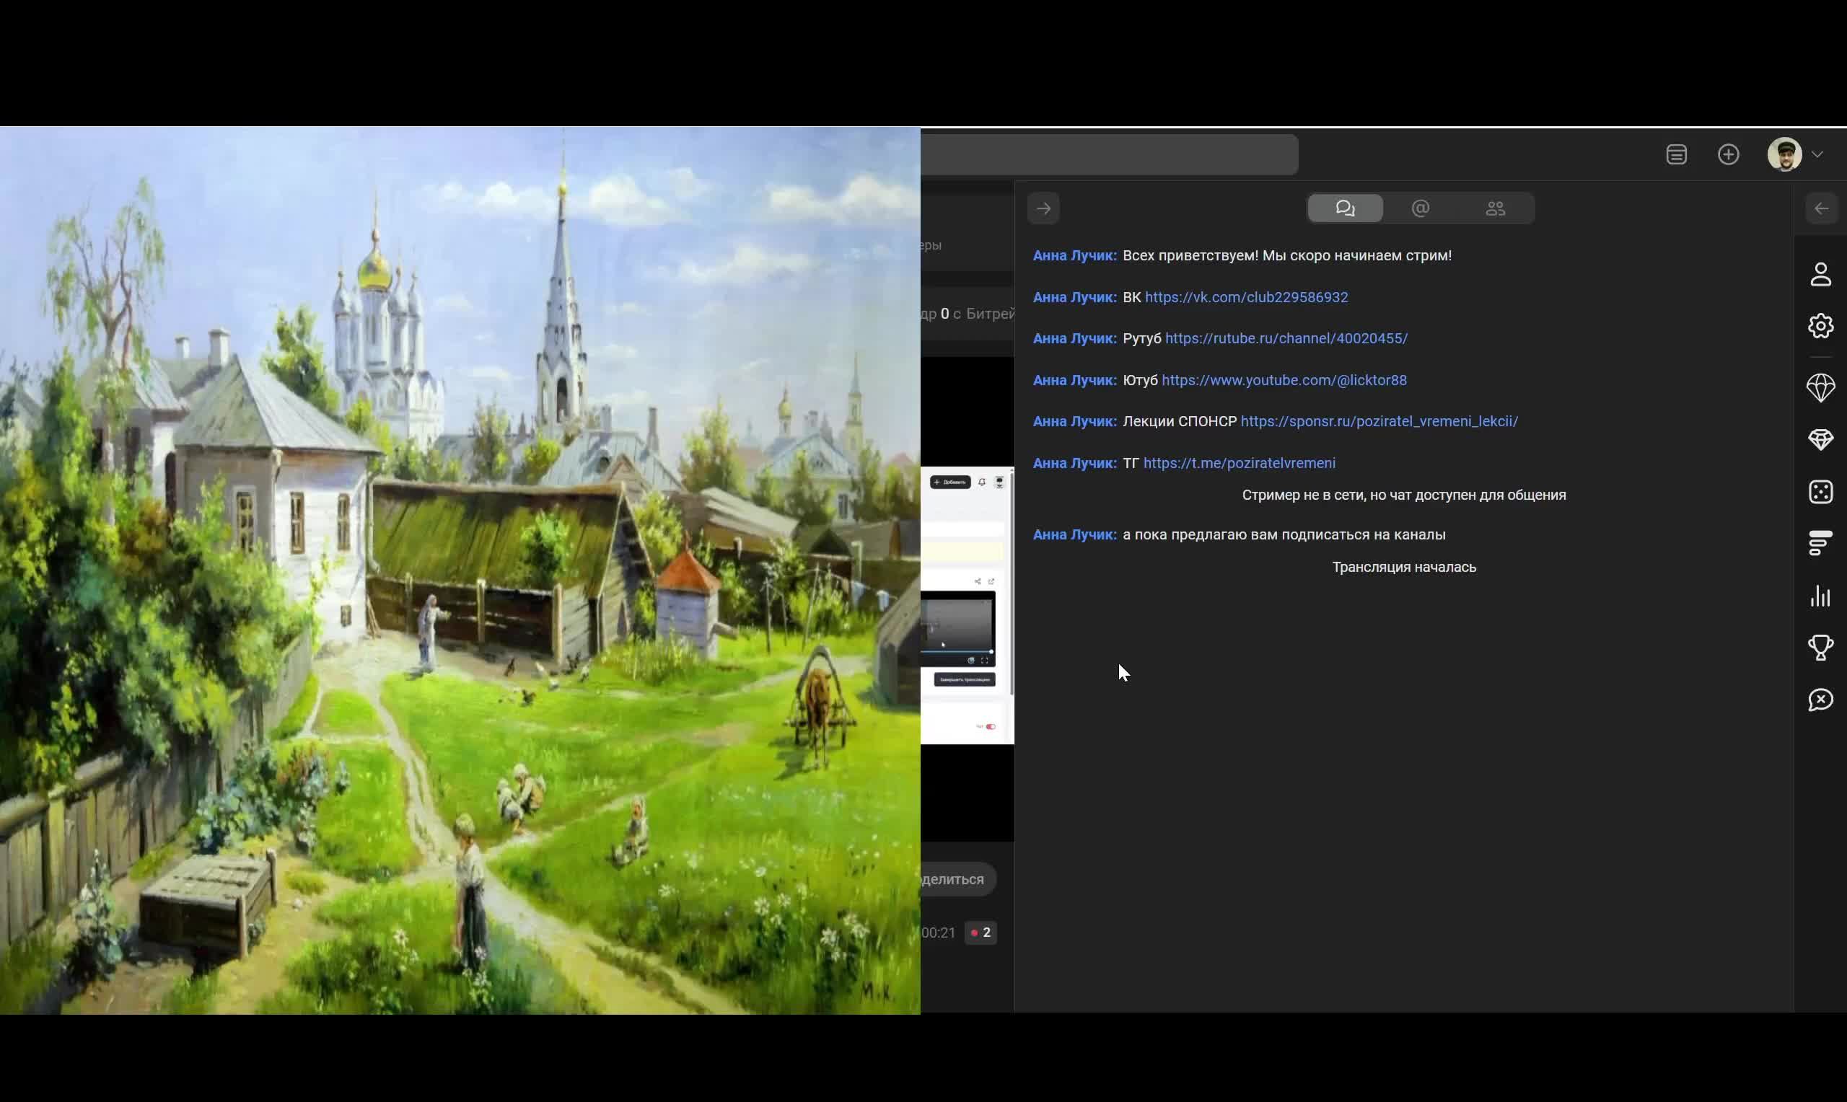Open the Telegram poziratelvremeni link
Screen dimensions: 1847x1102
tap(1239, 464)
